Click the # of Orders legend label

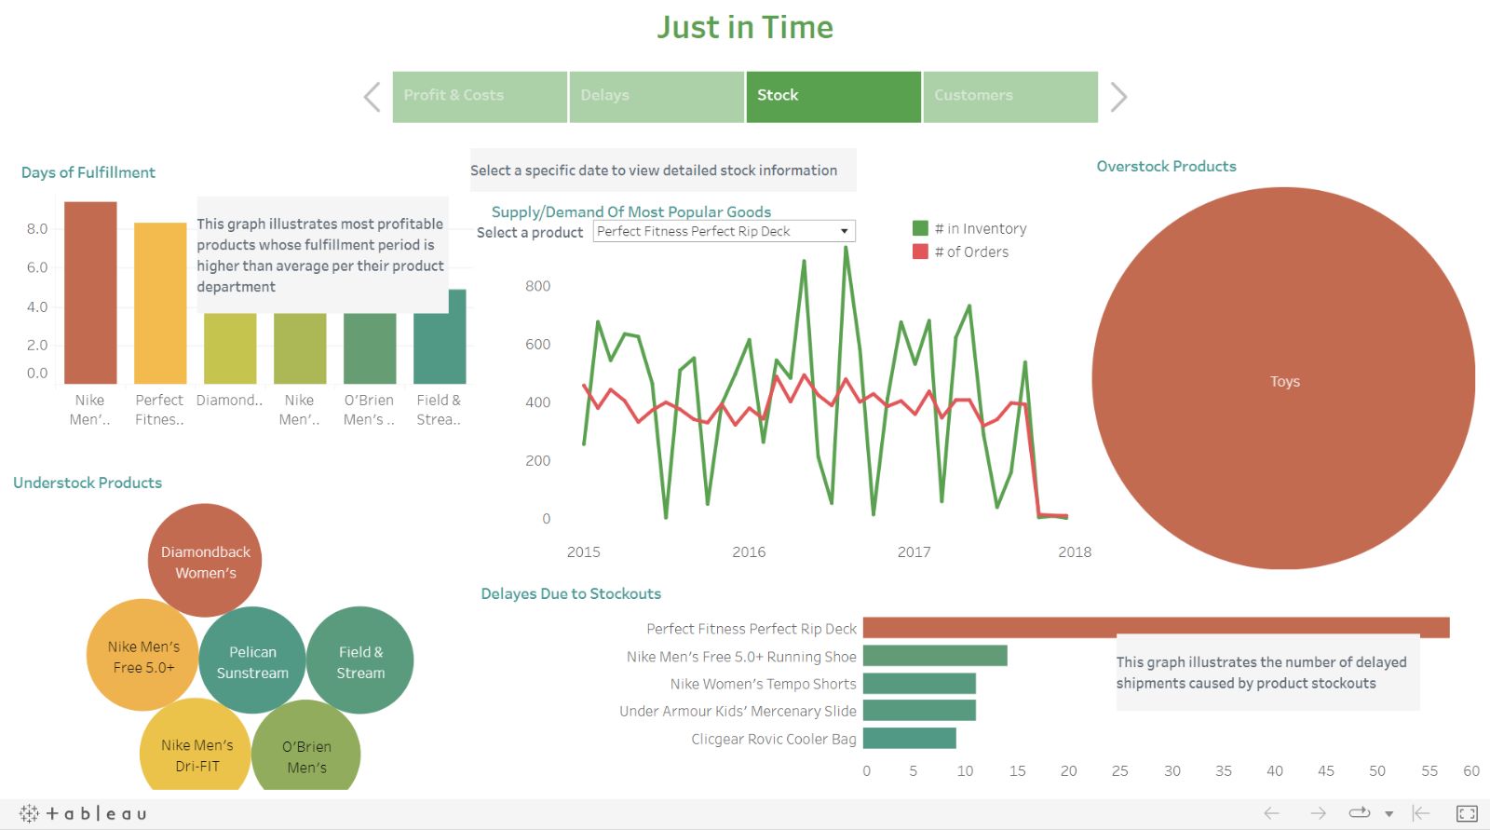(971, 252)
